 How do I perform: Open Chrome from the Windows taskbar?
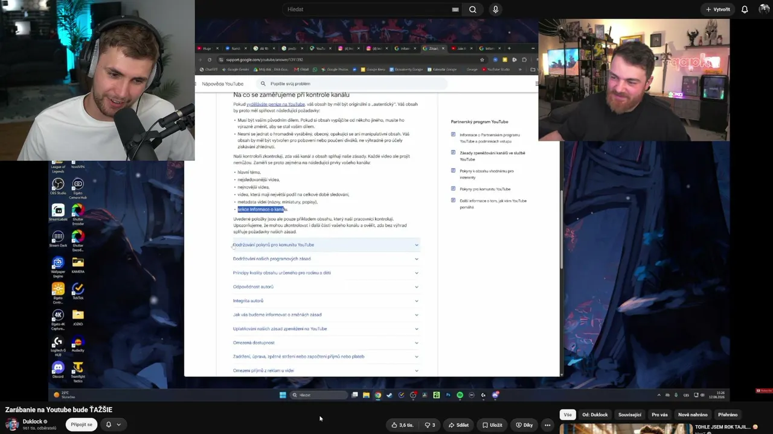[x=378, y=395]
